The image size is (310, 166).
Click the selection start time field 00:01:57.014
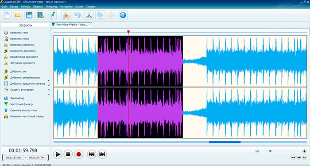[x=14, y=158]
